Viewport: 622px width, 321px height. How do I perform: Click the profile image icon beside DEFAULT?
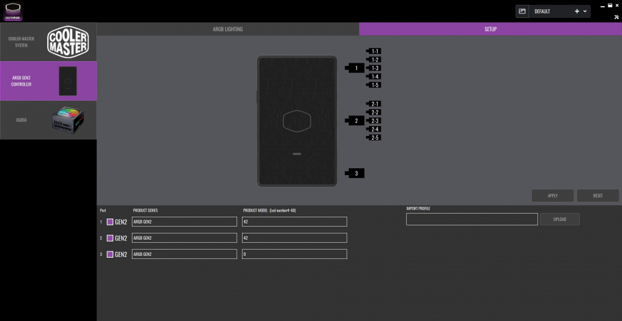coord(522,11)
